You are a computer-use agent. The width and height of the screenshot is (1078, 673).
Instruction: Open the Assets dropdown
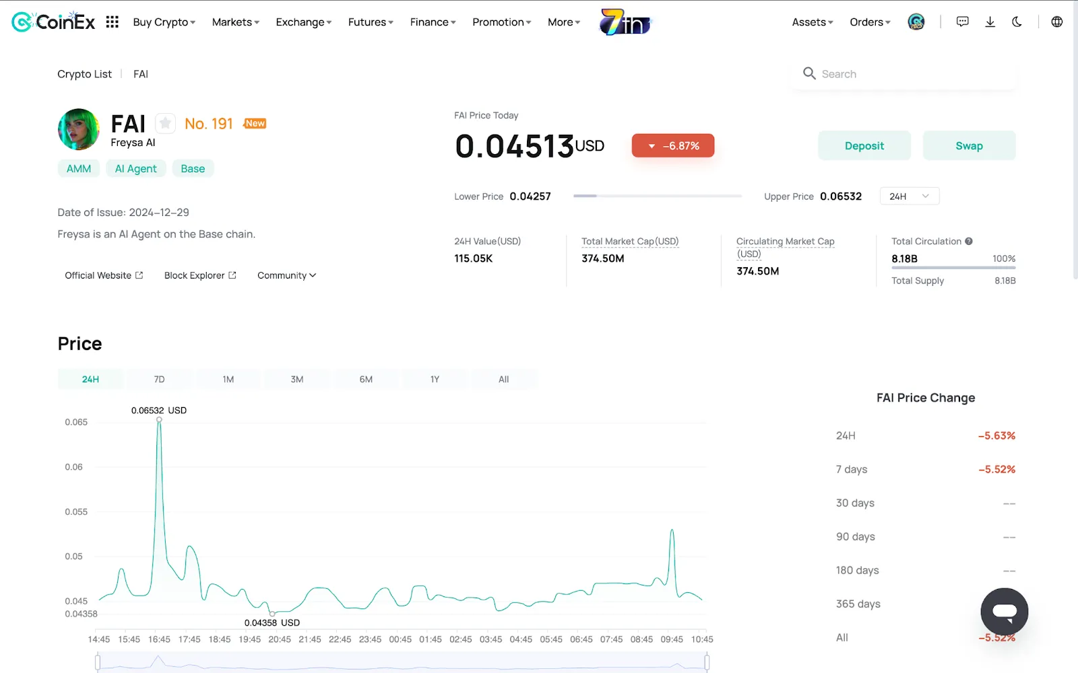click(813, 22)
